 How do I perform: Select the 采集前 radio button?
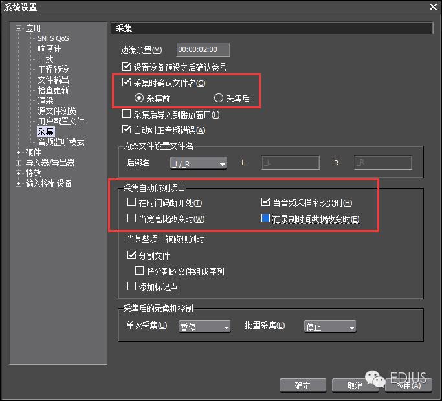[x=139, y=98]
